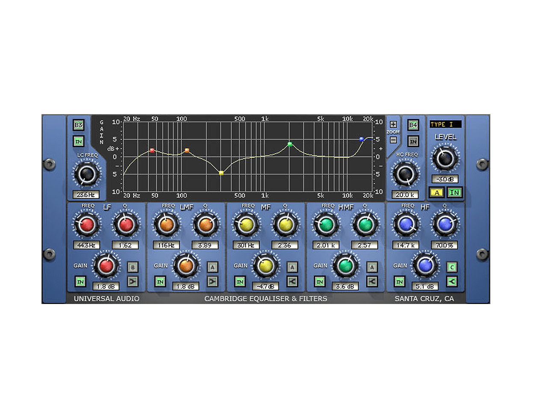Click the blue HF GAIN knob
Image resolution: width=534 pixels, height=419 pixels.
coord(425,266)
